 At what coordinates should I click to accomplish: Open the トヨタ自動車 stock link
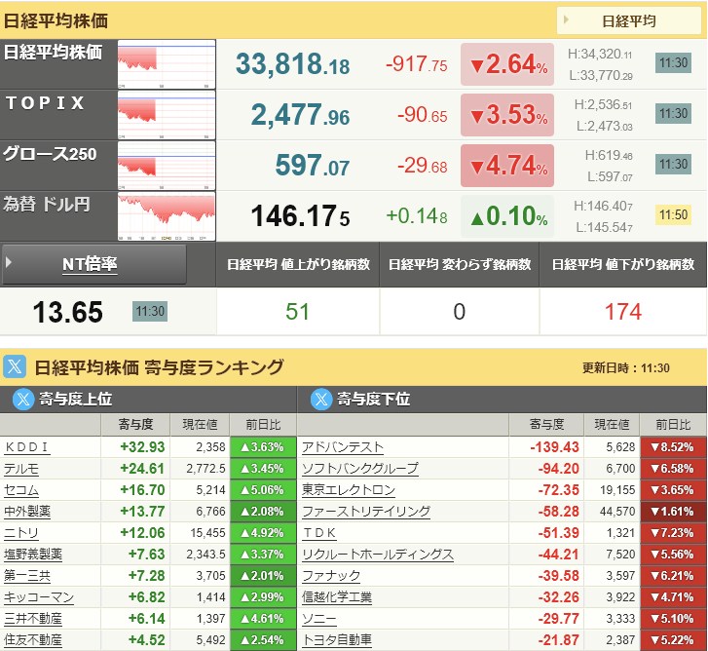(x=337, y=640)
